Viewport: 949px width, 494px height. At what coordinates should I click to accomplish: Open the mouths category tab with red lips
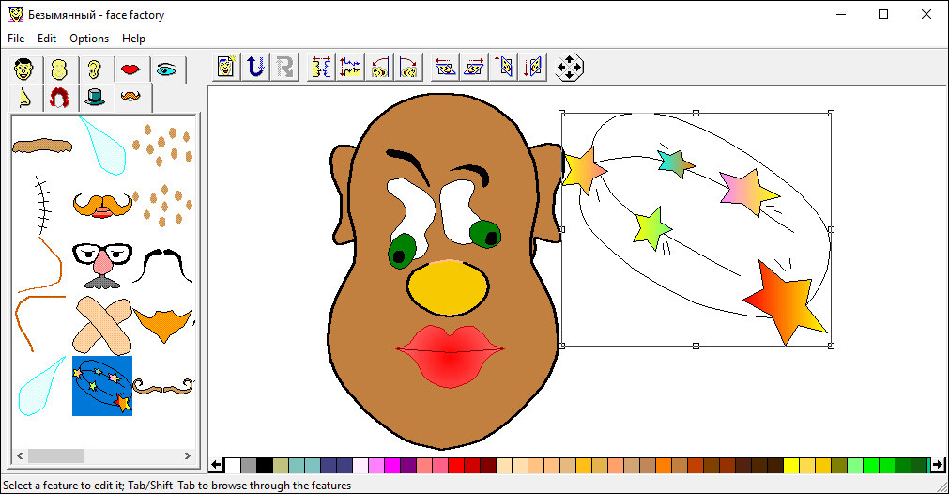tap(130, 69)
